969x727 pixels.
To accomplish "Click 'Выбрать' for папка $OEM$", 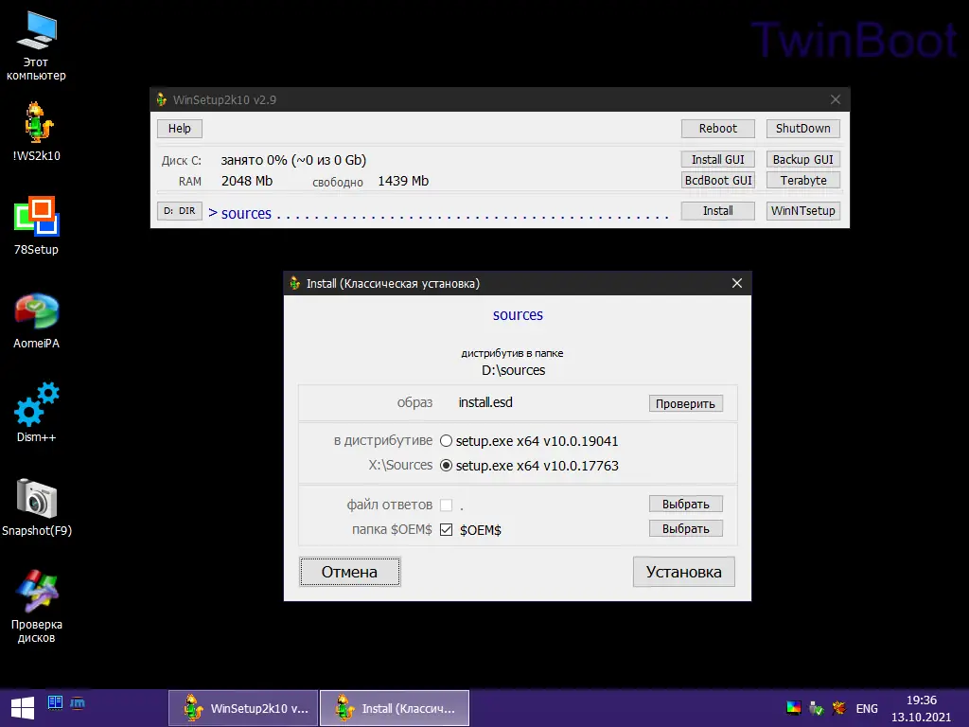I will pos(685,528).
